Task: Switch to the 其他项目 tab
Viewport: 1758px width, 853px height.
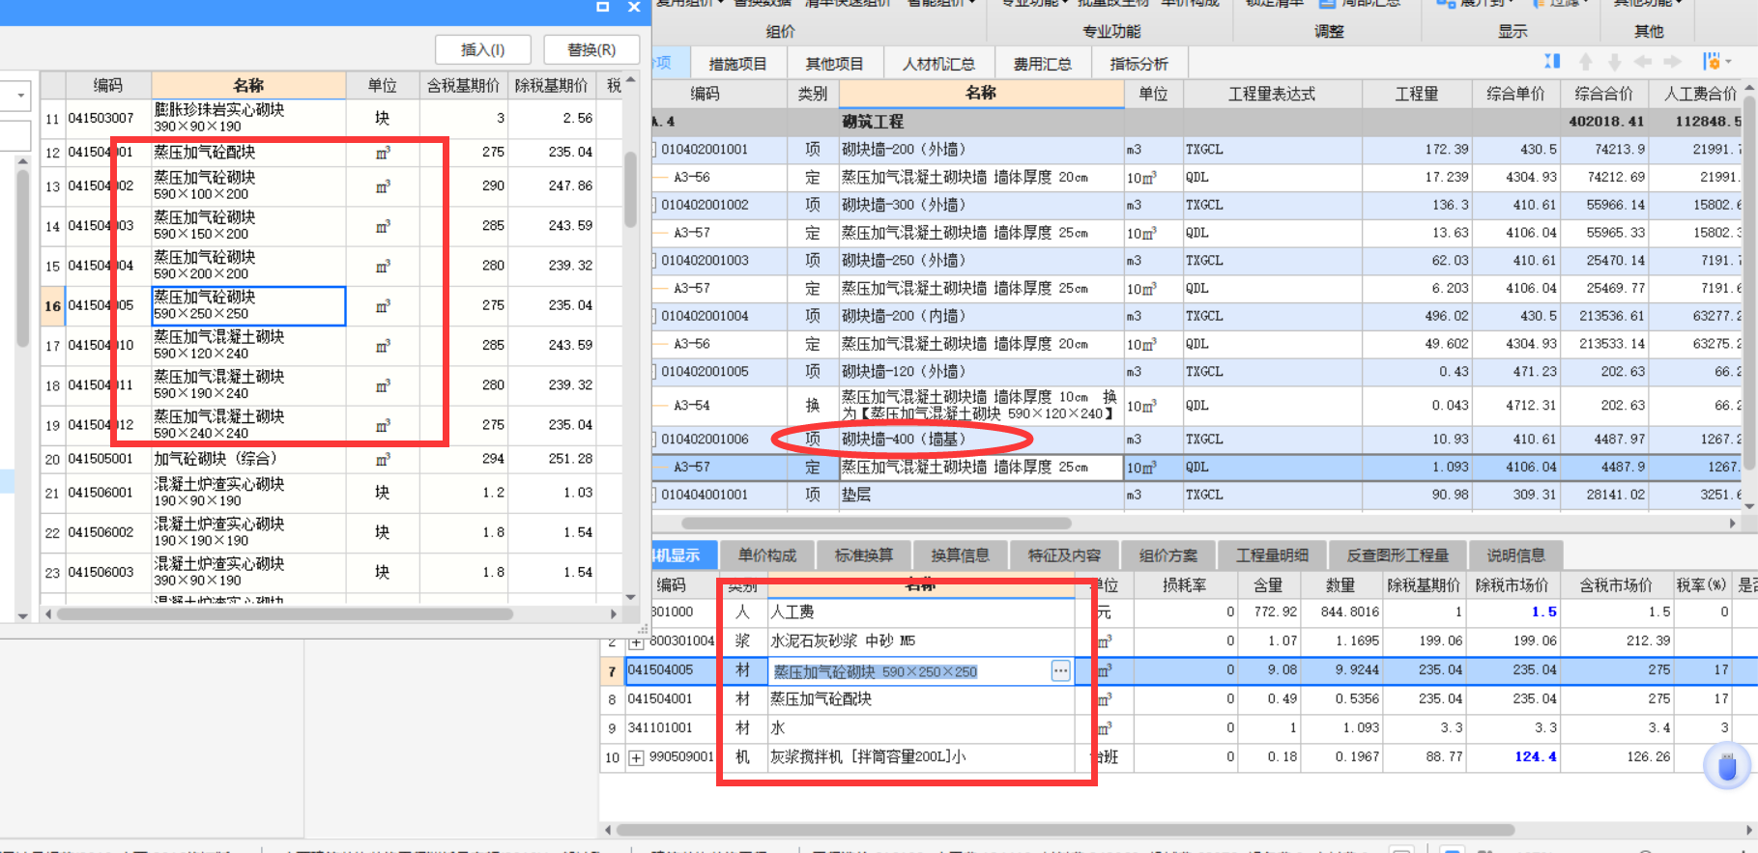Action: click(x=834, y=64)
